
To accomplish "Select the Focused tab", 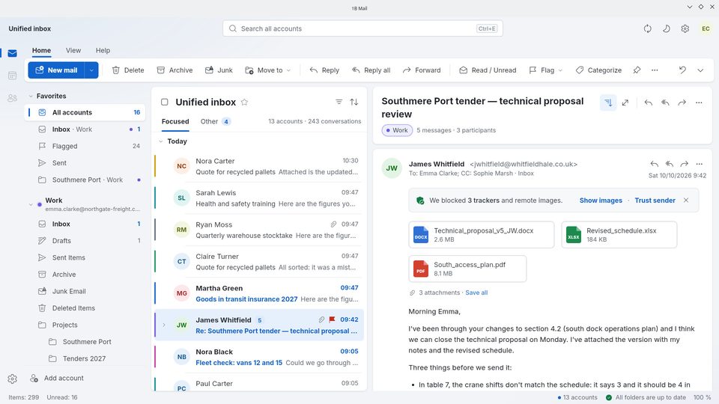I will tap(175, 121).
